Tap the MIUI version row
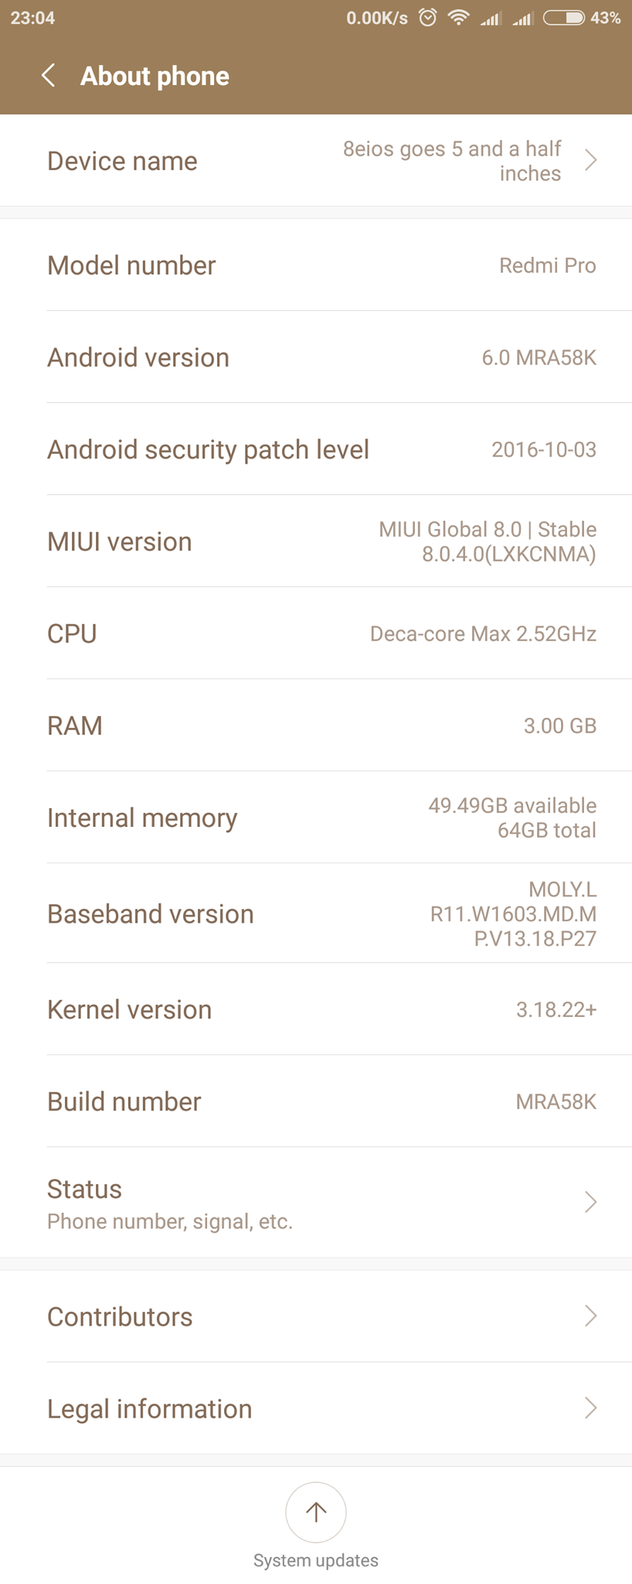632x1584 pixels. [x=316, y=541]
